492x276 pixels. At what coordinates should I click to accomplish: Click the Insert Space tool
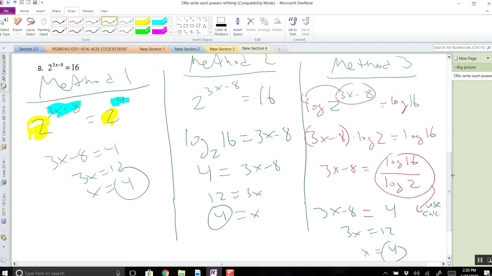[238, 27]
